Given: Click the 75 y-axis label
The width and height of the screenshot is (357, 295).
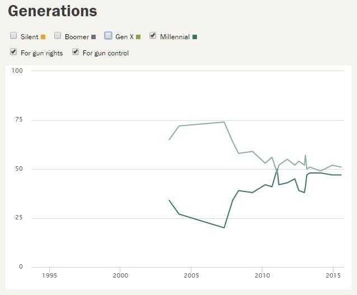Looking at the screenshot, I should (18, 120).
